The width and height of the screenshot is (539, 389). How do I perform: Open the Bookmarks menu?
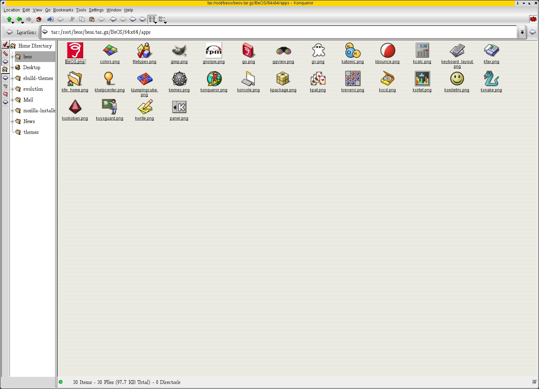tap(63, 10)
